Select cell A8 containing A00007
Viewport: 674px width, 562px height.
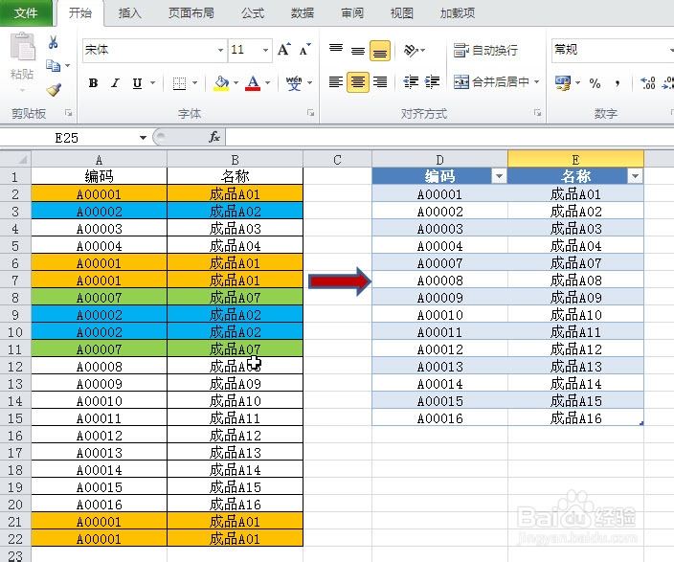click(99, 298)
